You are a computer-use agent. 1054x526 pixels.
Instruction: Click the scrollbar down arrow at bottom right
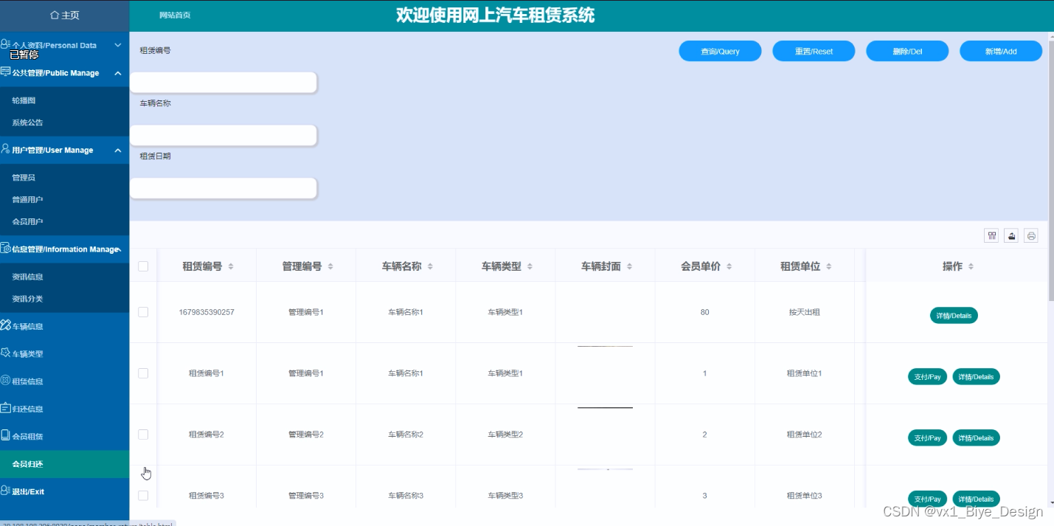pos(1050,503)
